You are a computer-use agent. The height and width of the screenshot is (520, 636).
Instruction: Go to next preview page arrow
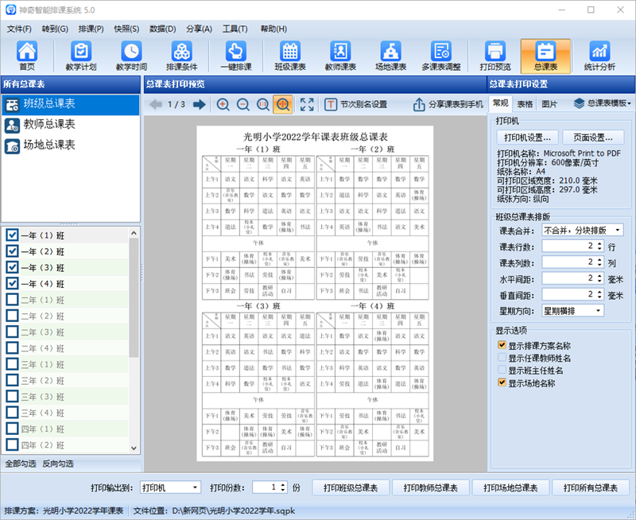point(200,105)
